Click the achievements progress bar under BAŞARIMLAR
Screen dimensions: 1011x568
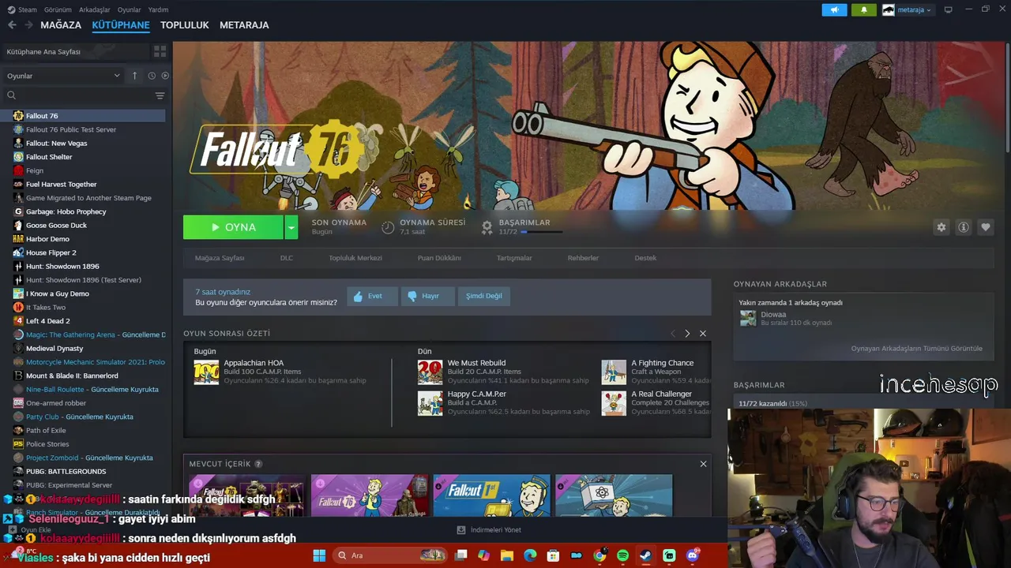click(542, 232)
